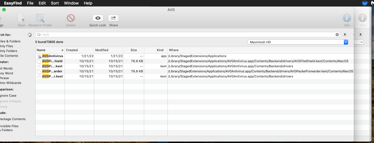374x143 pixels.
Task: Sort results by the Size column
Action: [x=134, y=50]
